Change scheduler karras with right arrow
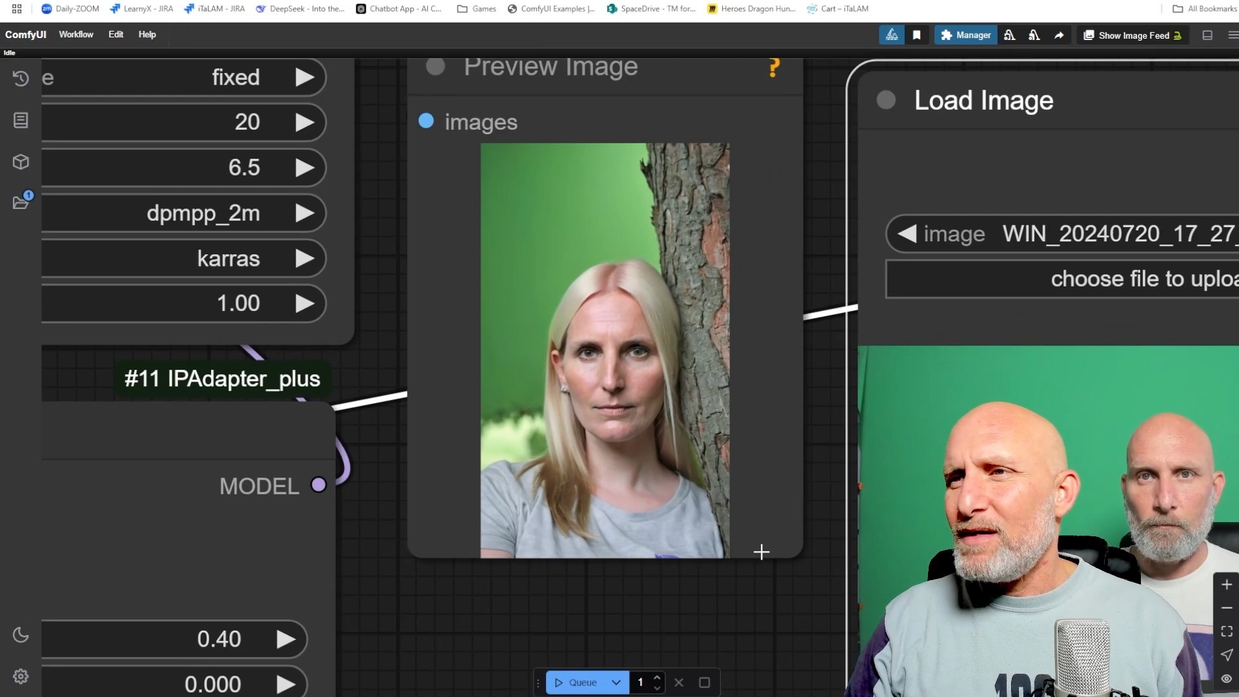 point(305,259)
